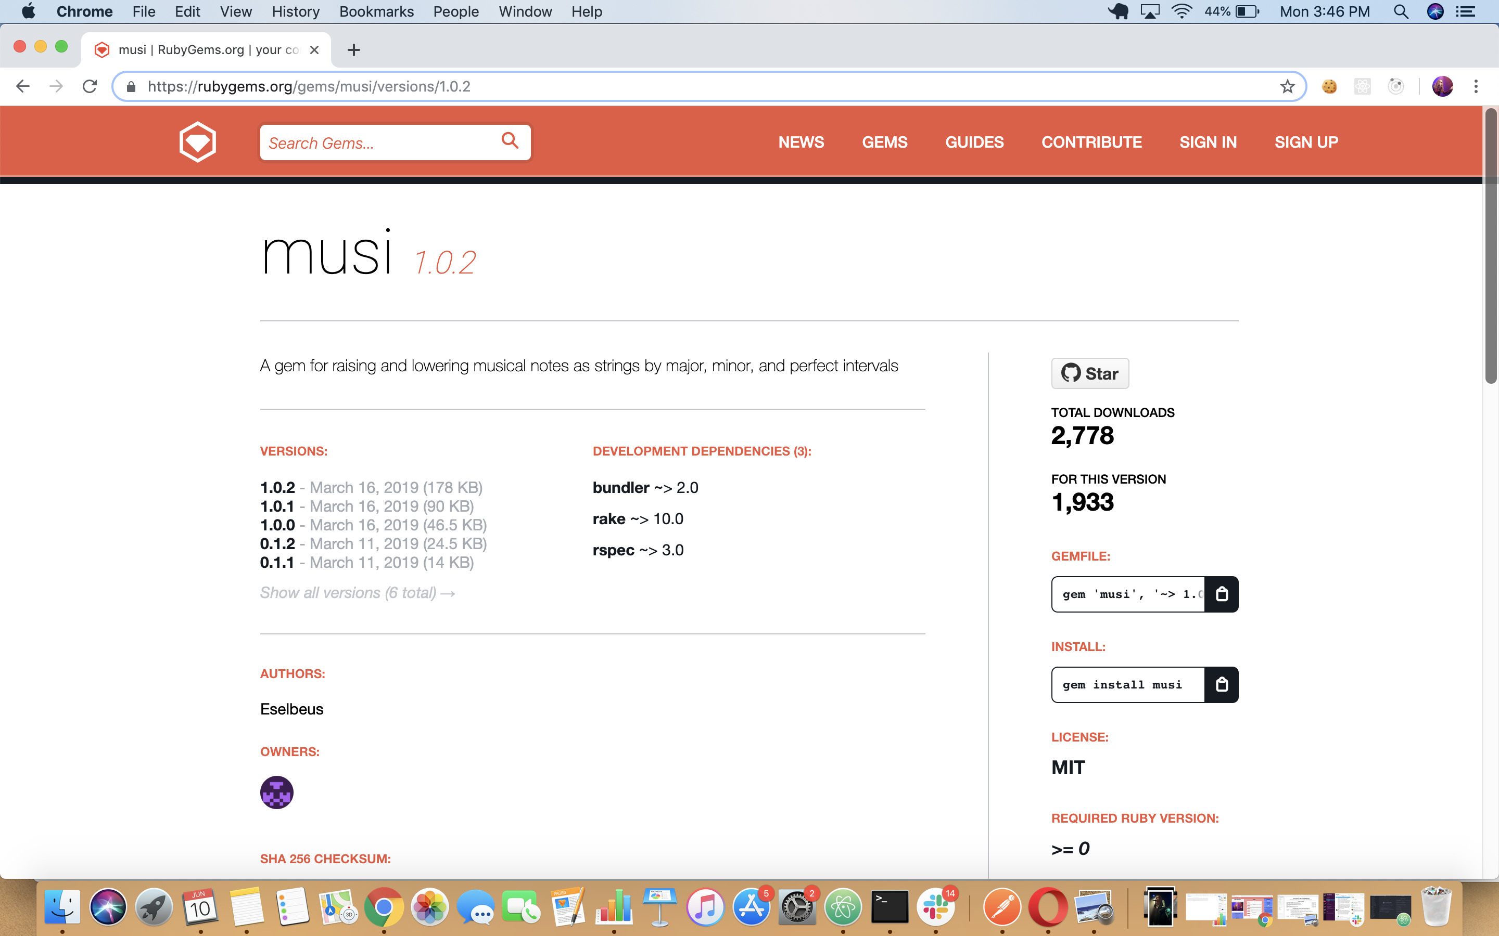Open Calendar in the dock
This screenshot has width=1499, height=936.
[x=200, y=907]
